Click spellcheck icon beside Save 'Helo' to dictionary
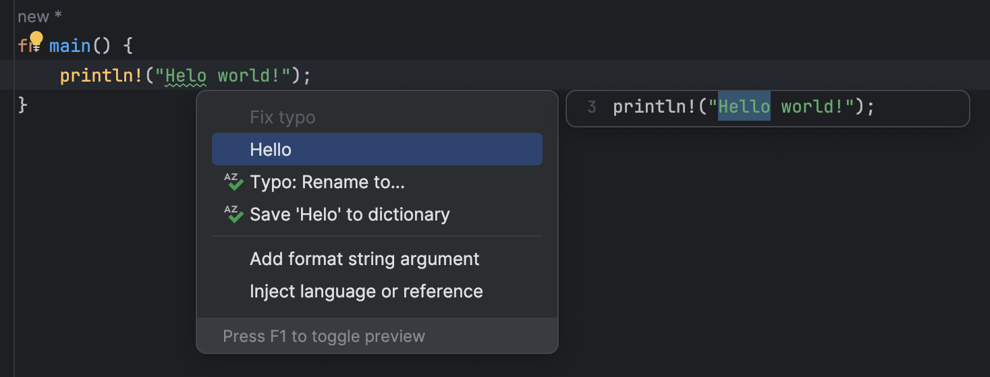 233,214
